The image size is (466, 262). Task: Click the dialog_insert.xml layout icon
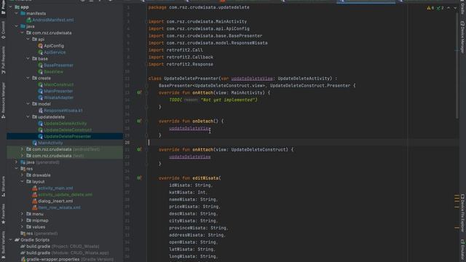click(x=35, y=201)
